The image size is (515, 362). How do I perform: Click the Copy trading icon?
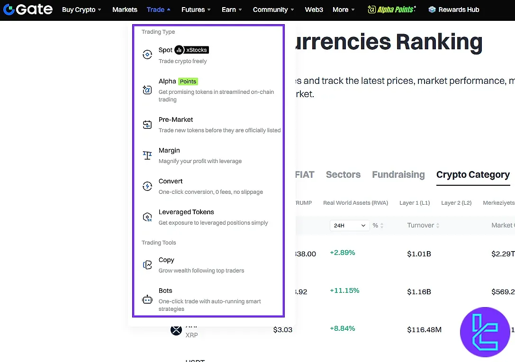pos(147,265)
